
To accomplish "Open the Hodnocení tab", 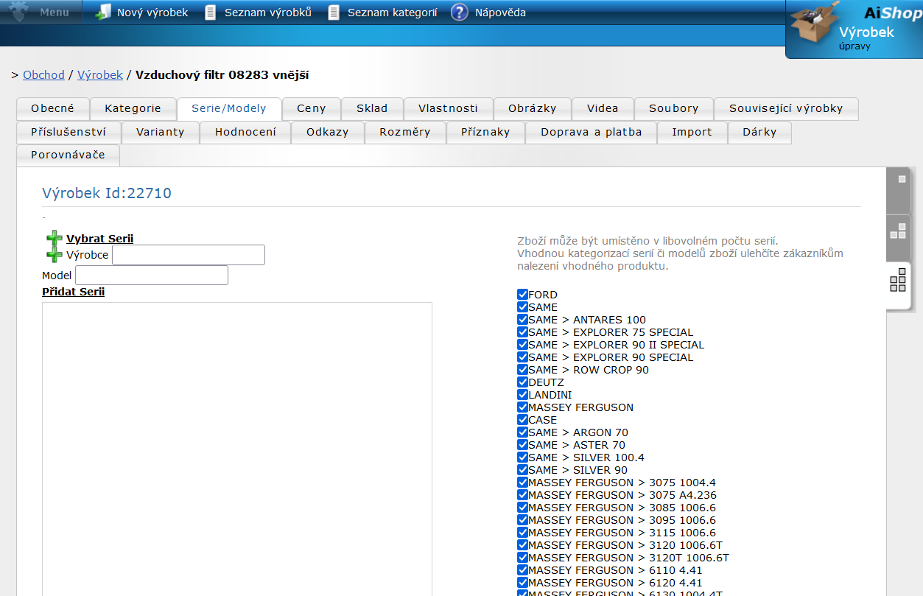I will (245, 132).
